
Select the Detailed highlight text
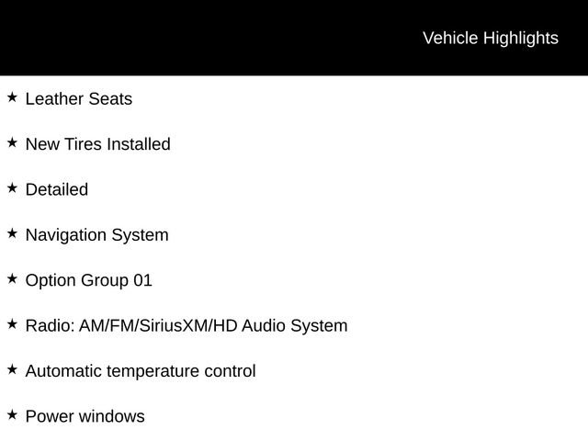tap(57, 190)
